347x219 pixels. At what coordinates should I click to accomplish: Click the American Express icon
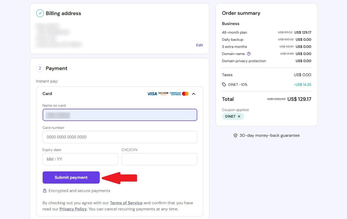tap(175, 94)
